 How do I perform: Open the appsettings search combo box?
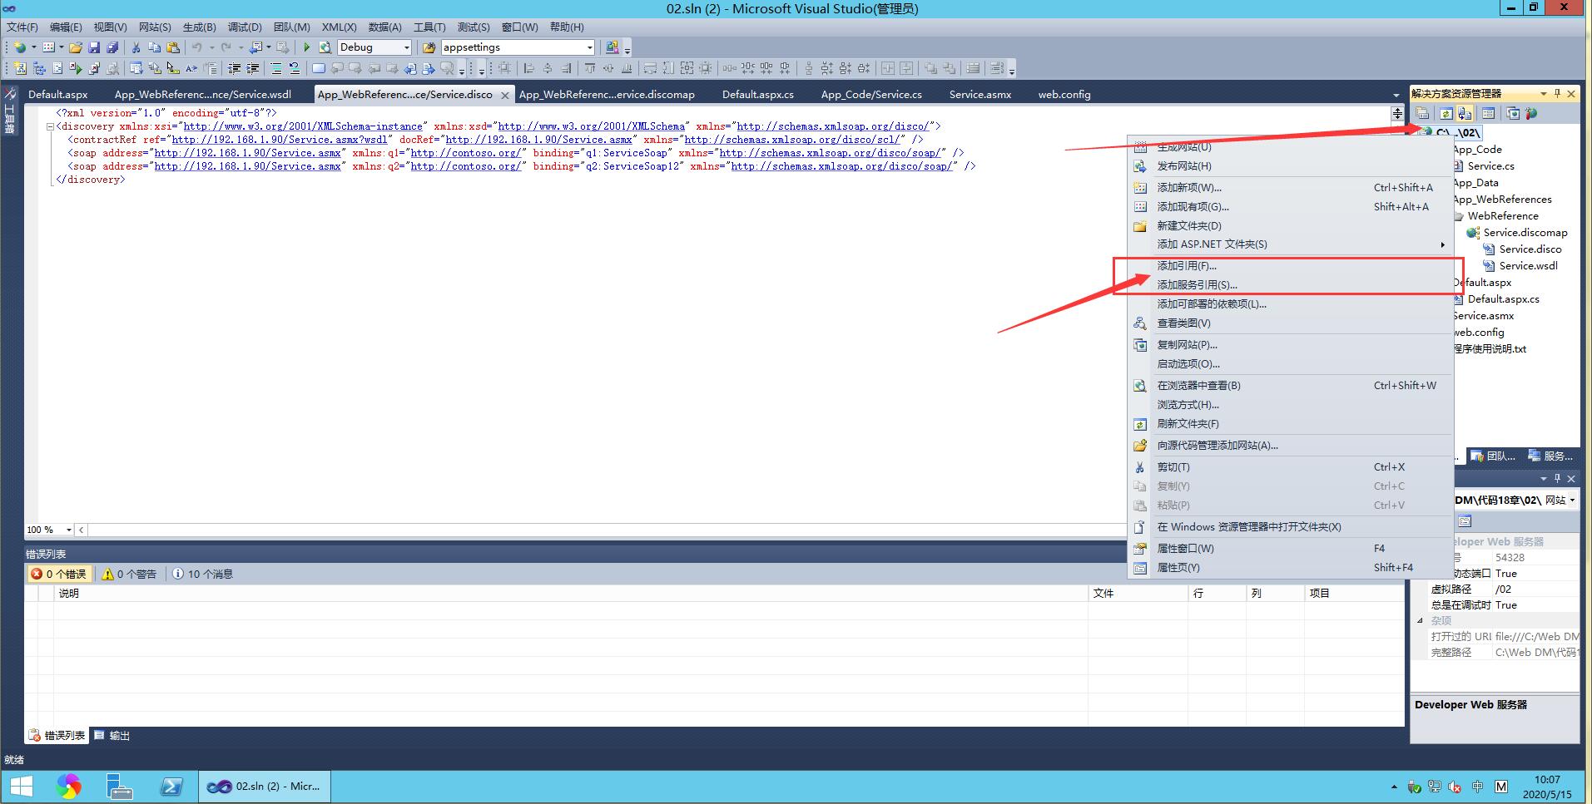tap(590, 47)
